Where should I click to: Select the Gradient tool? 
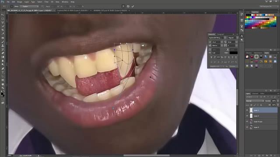click(3, 57)
